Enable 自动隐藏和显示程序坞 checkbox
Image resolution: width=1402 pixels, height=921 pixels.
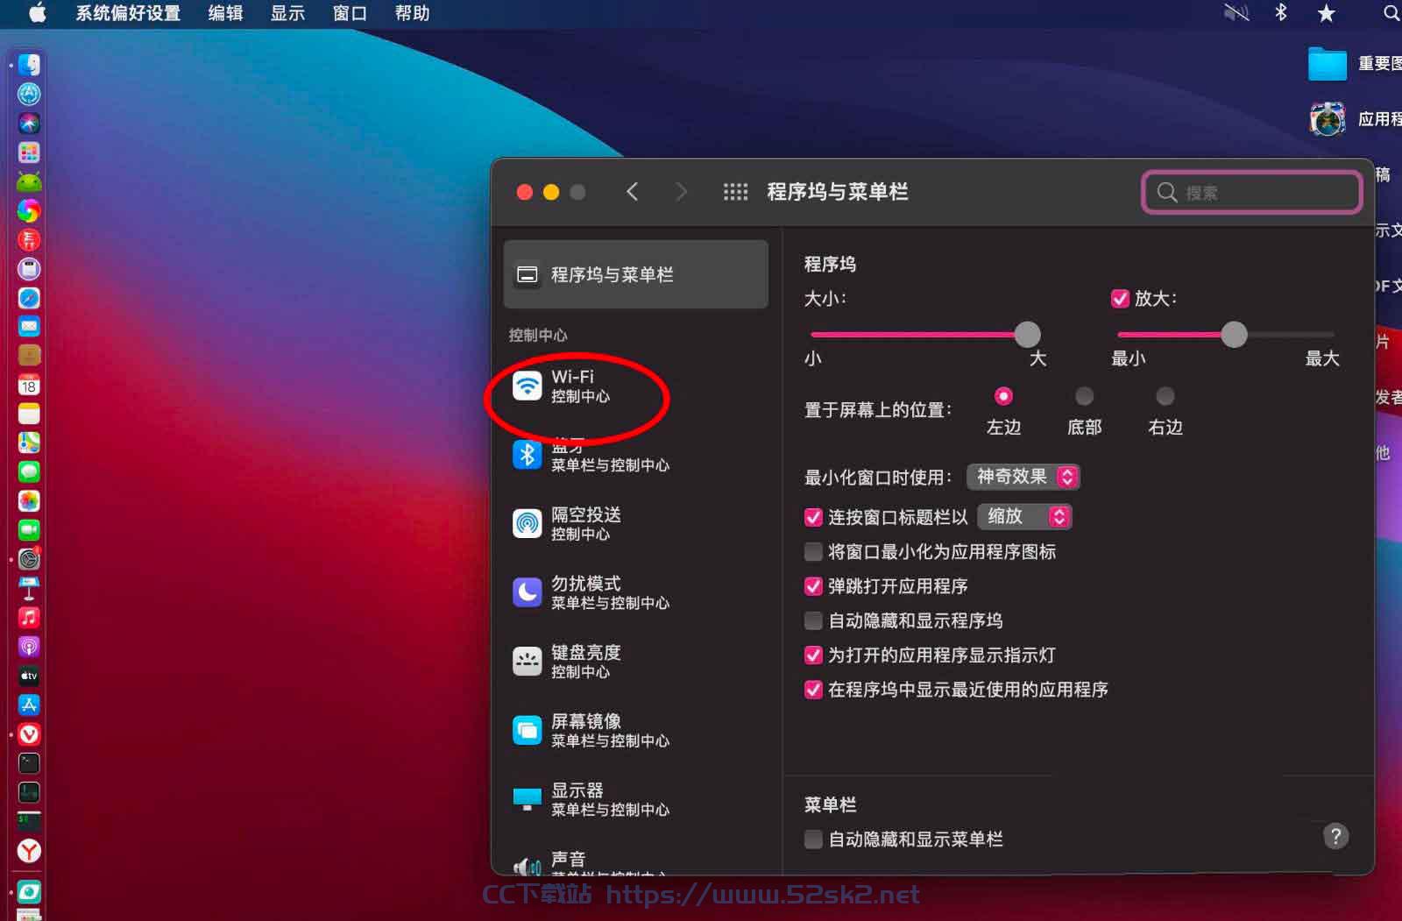point(813,620)
